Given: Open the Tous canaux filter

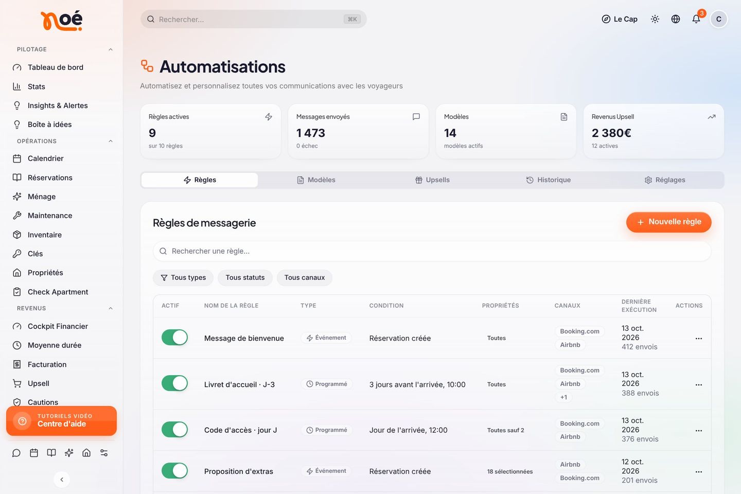Looking at the screenshot, I should point(305,277).
